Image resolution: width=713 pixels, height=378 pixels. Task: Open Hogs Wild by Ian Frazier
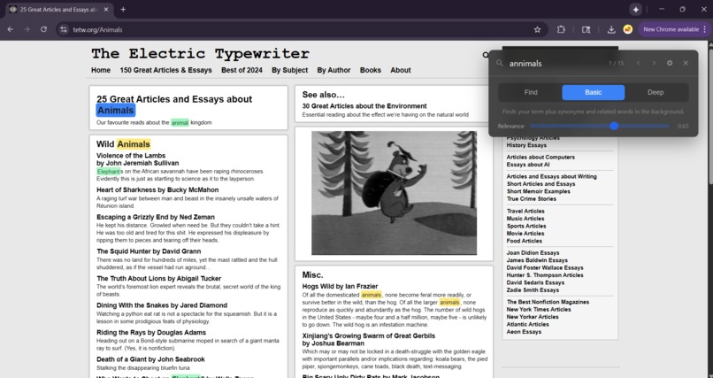(x=340, y=286)
